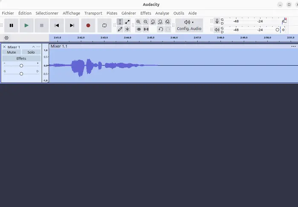This screenshot has height=207, width=298.
Task: Open the Effets button on the track panel
Action: tap(21, 58)
